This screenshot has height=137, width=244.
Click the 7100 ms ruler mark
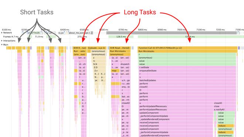pos(201,30)
